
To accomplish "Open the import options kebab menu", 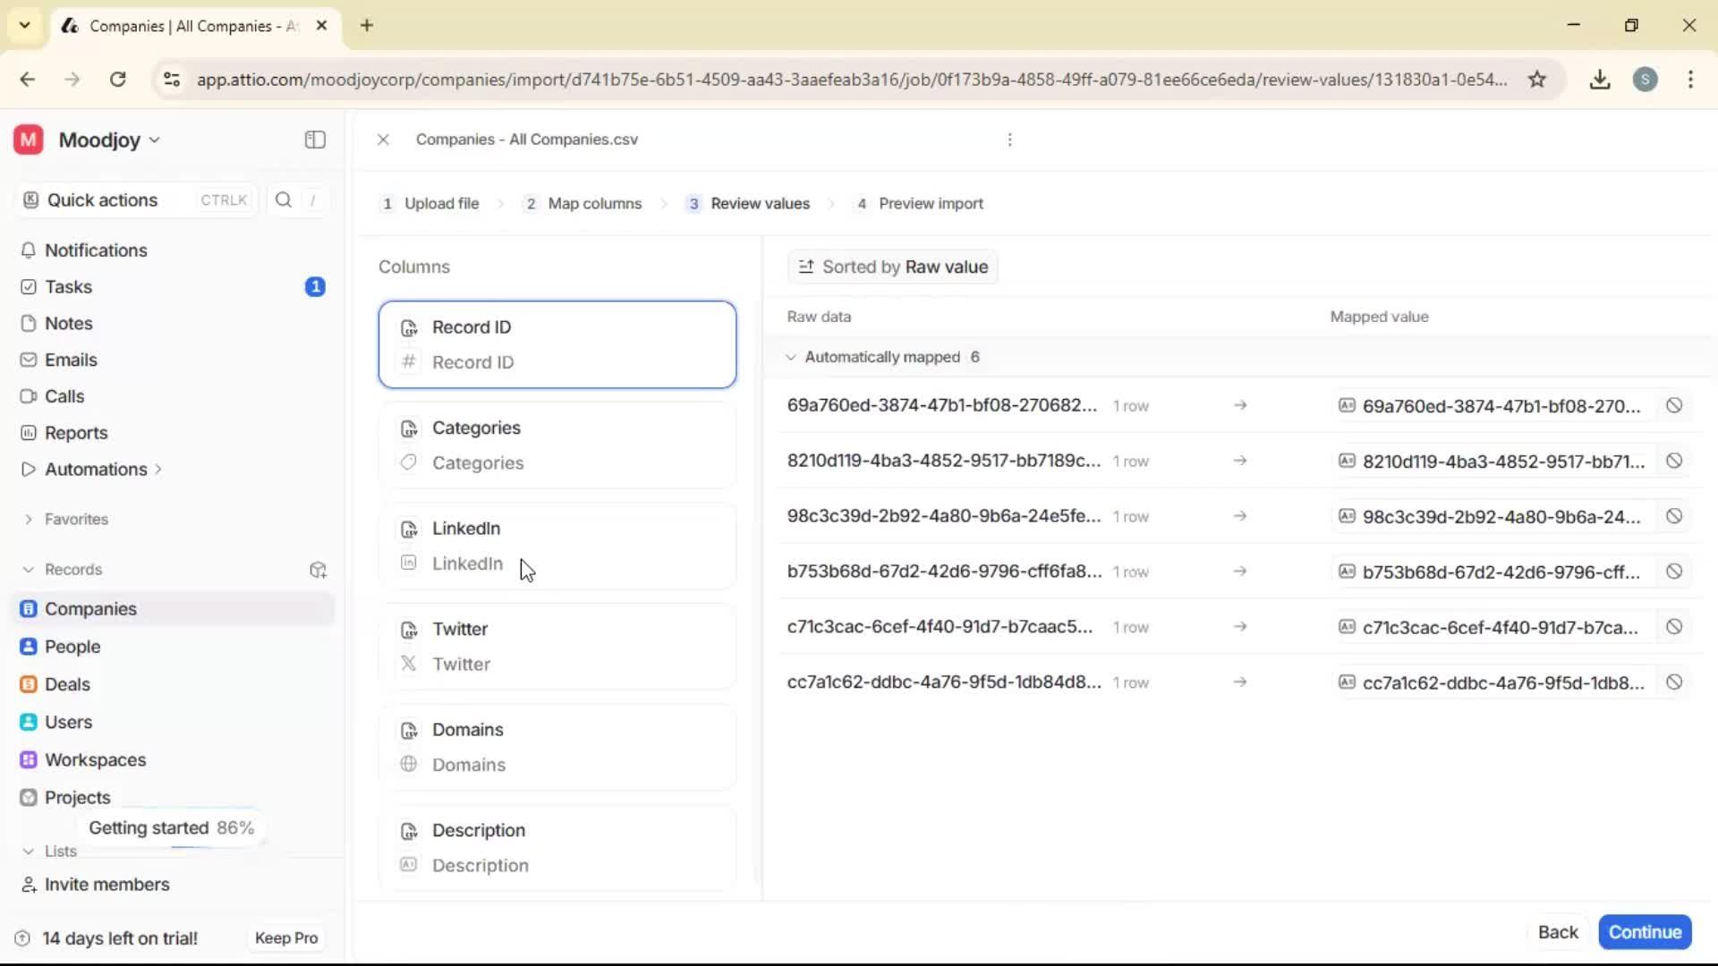I will pyautogui.click(x=1009, y=140).
